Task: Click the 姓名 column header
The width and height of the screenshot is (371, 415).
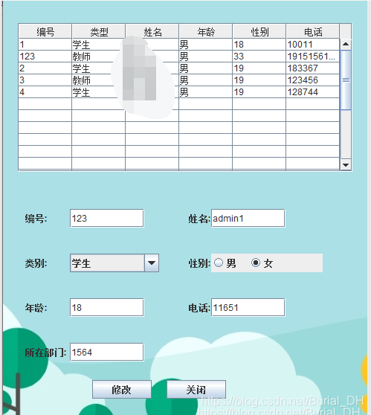Action: click(152, 32)
